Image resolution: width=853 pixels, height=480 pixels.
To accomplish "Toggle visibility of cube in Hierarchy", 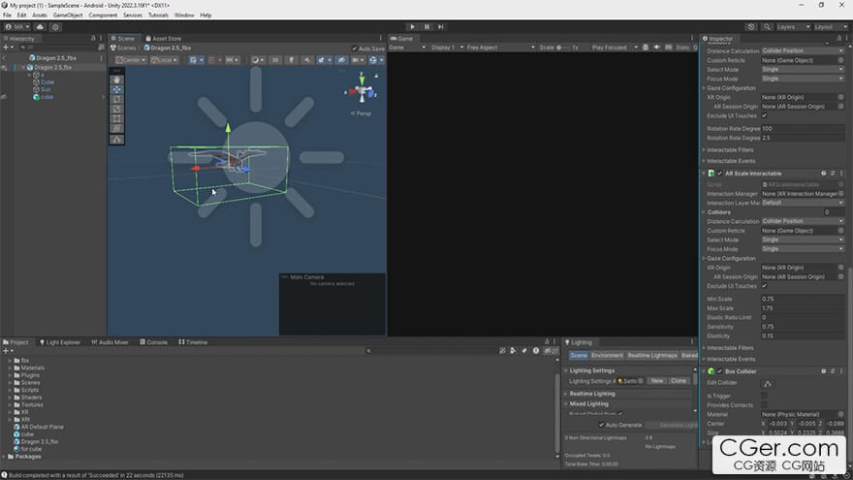I will tap(4, 97).
